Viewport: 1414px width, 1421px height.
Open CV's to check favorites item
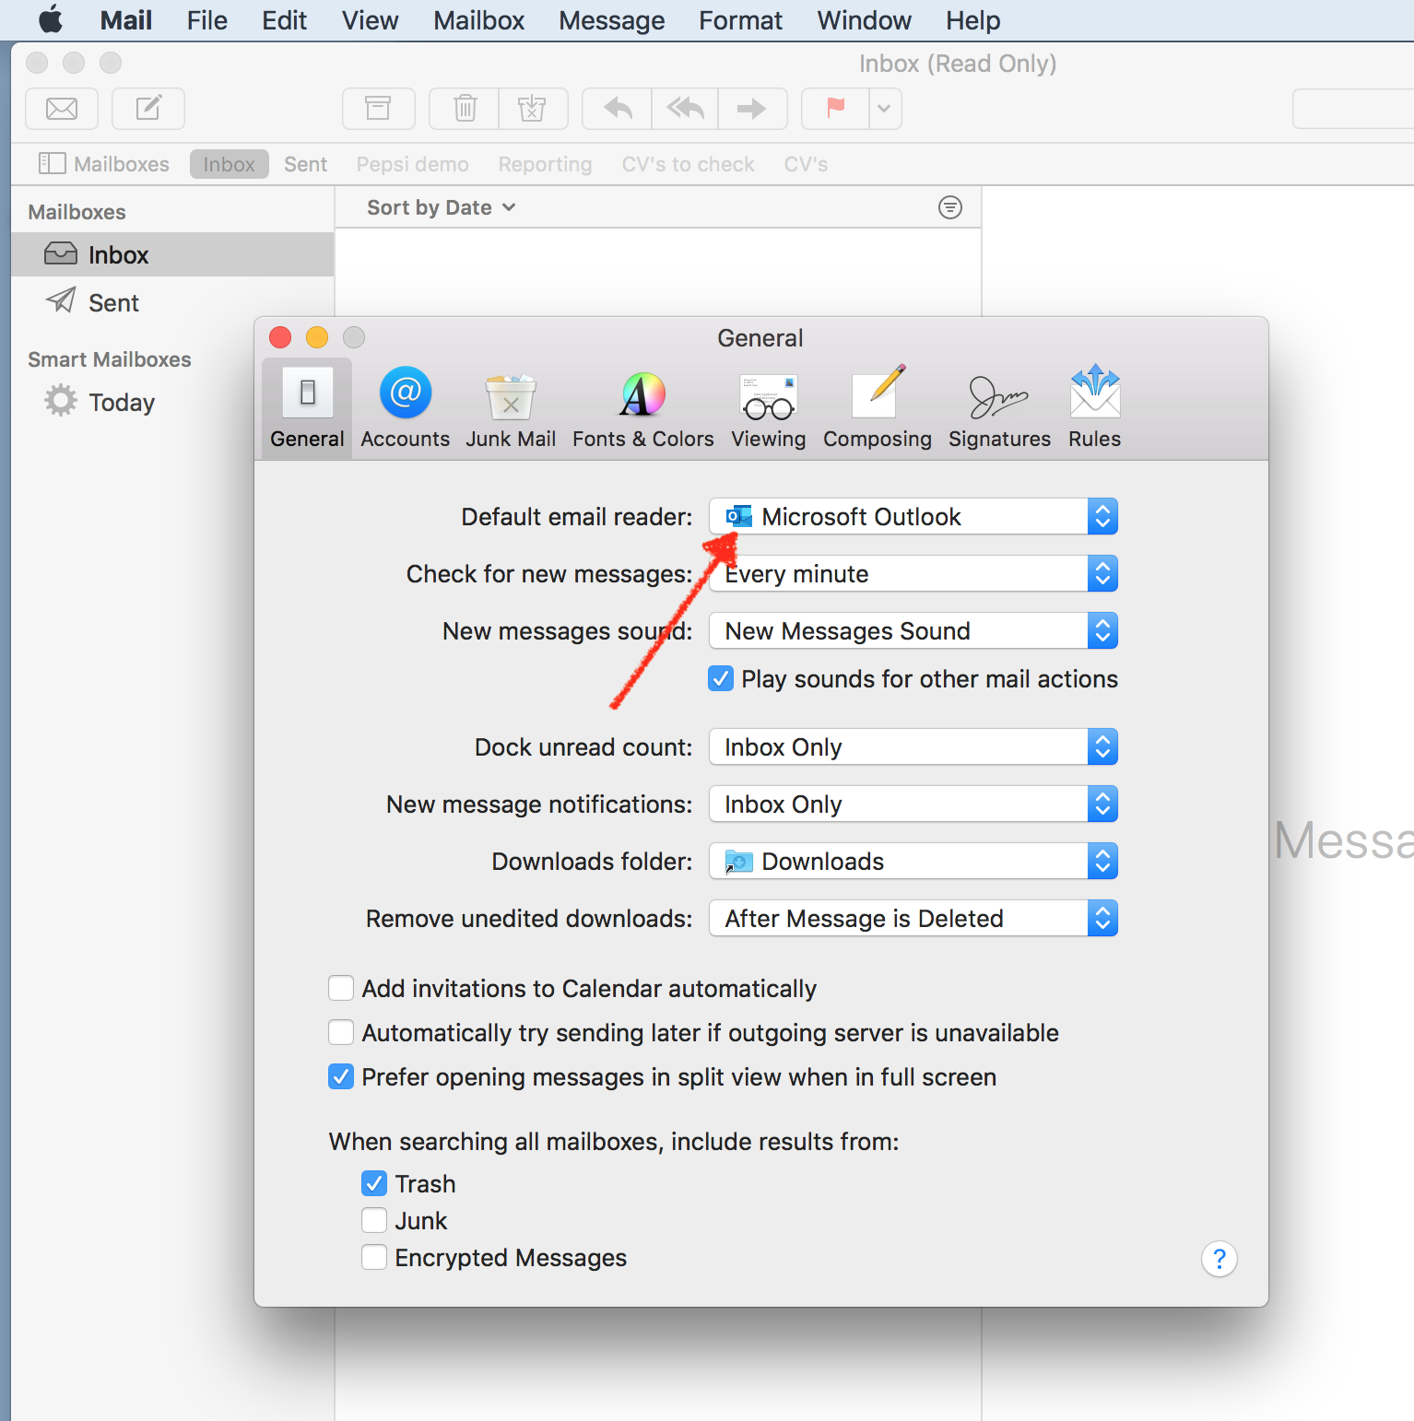coord(688,164)
